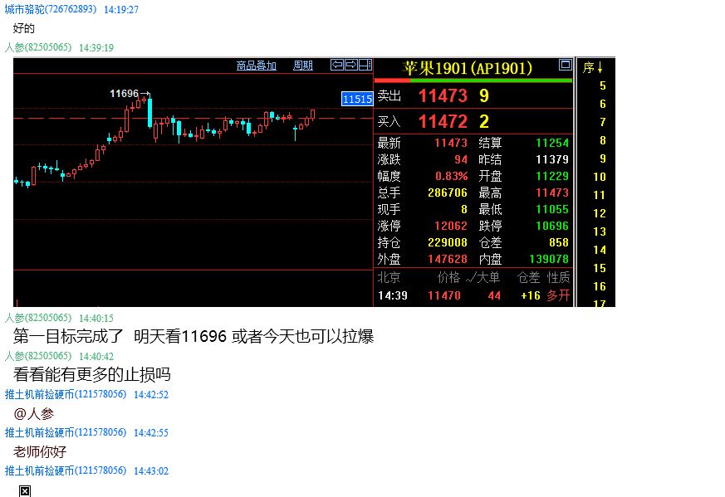Click the 多开 trade type entry
Image resolution: width=725 pixels, height=497 pixels.
coord(558,295)
